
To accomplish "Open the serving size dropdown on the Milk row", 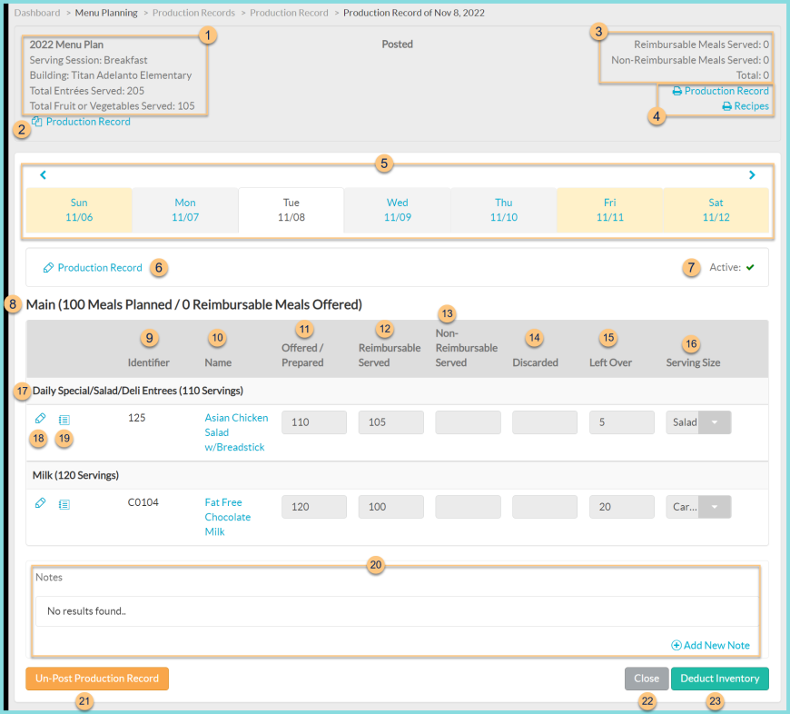I will [715, 506].
